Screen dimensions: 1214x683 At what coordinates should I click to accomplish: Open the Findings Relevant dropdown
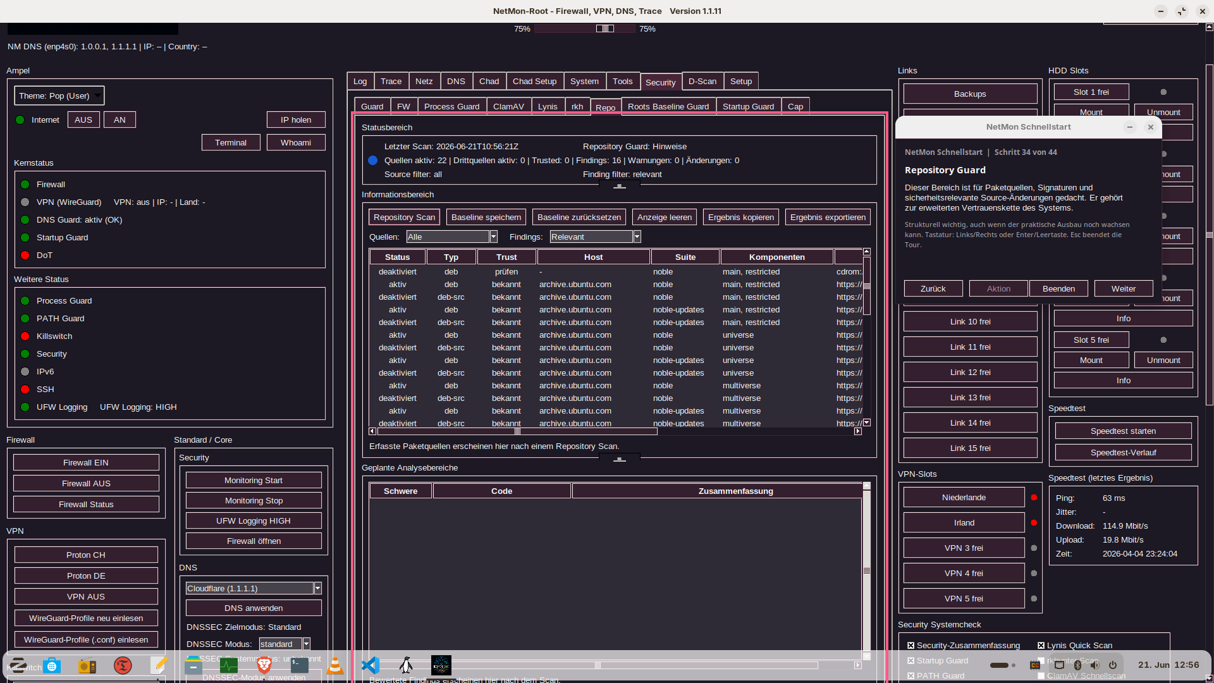click(596, 237)
